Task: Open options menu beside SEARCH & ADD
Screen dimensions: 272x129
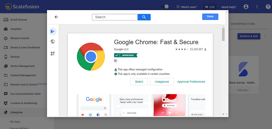Action: coord(265,36)
